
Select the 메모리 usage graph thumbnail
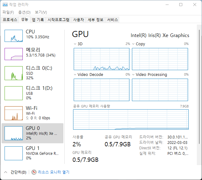(x=14, y=54)
